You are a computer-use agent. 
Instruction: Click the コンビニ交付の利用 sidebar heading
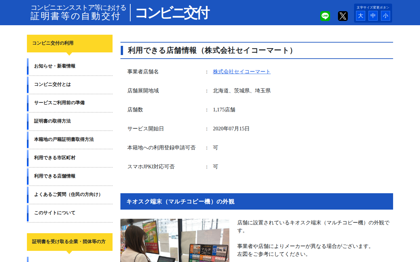[70, 44]
